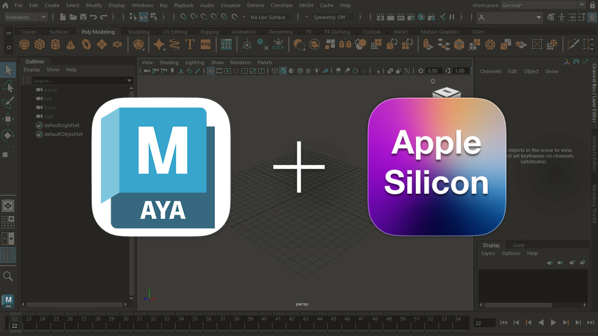Click frame 40 on the time slider
Viewport: 598px width, 336px height.
click(264, 319)
